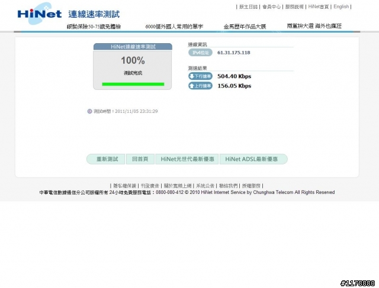Open 刊登廣告 footer link
379x288 pixels.
150,186
